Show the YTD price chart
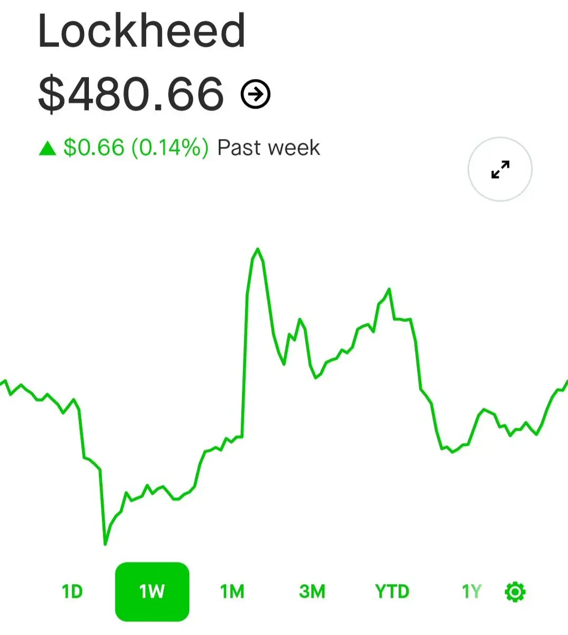The height and width of the screenshot is (635, 568). [392, 591]
